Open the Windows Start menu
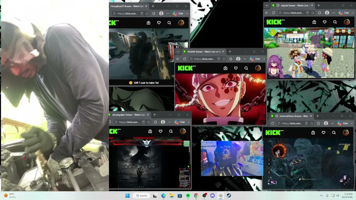The image size is (356, 200). (127, 196)
